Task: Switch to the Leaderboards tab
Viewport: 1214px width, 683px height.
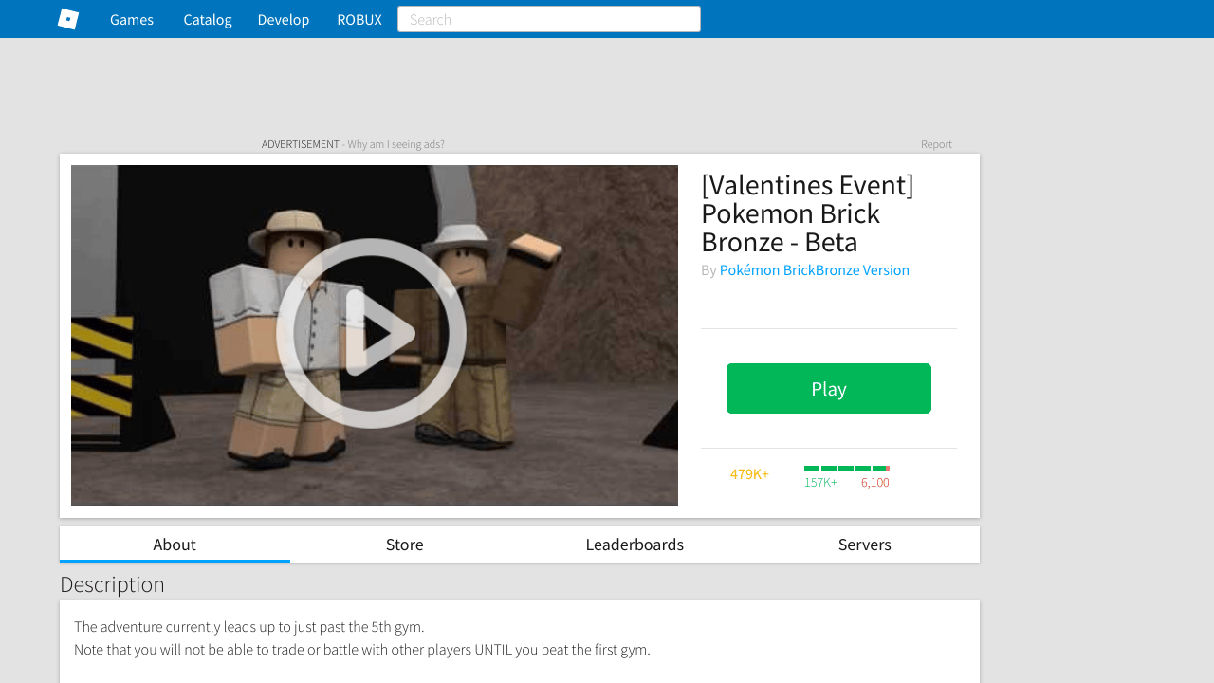Action: tap(635, 545)
